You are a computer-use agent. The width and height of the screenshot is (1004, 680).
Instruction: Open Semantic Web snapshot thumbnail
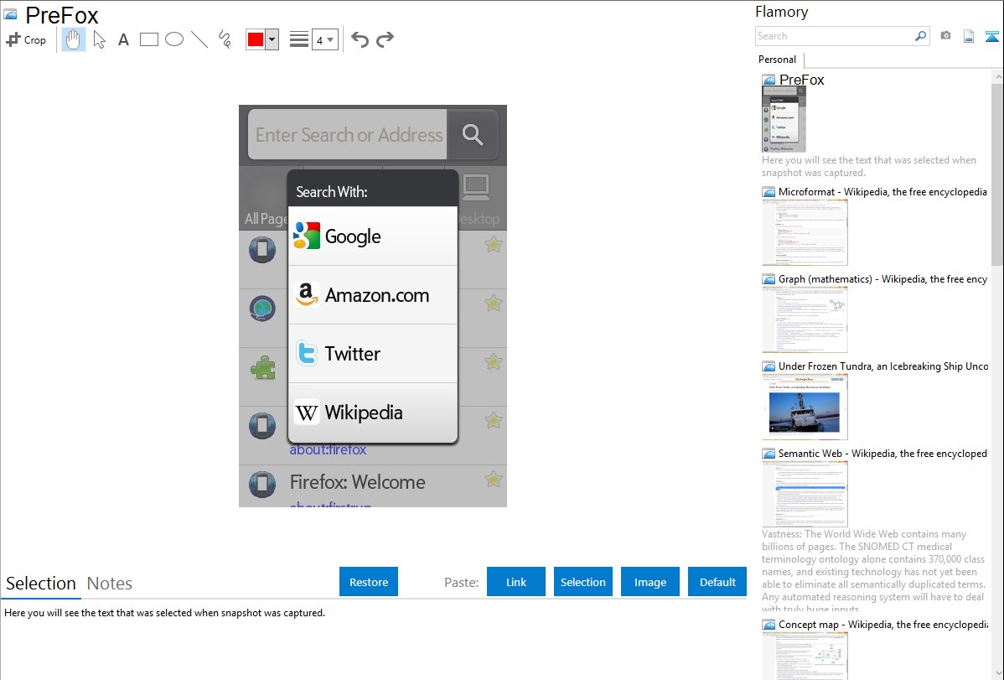click(805, 494)
